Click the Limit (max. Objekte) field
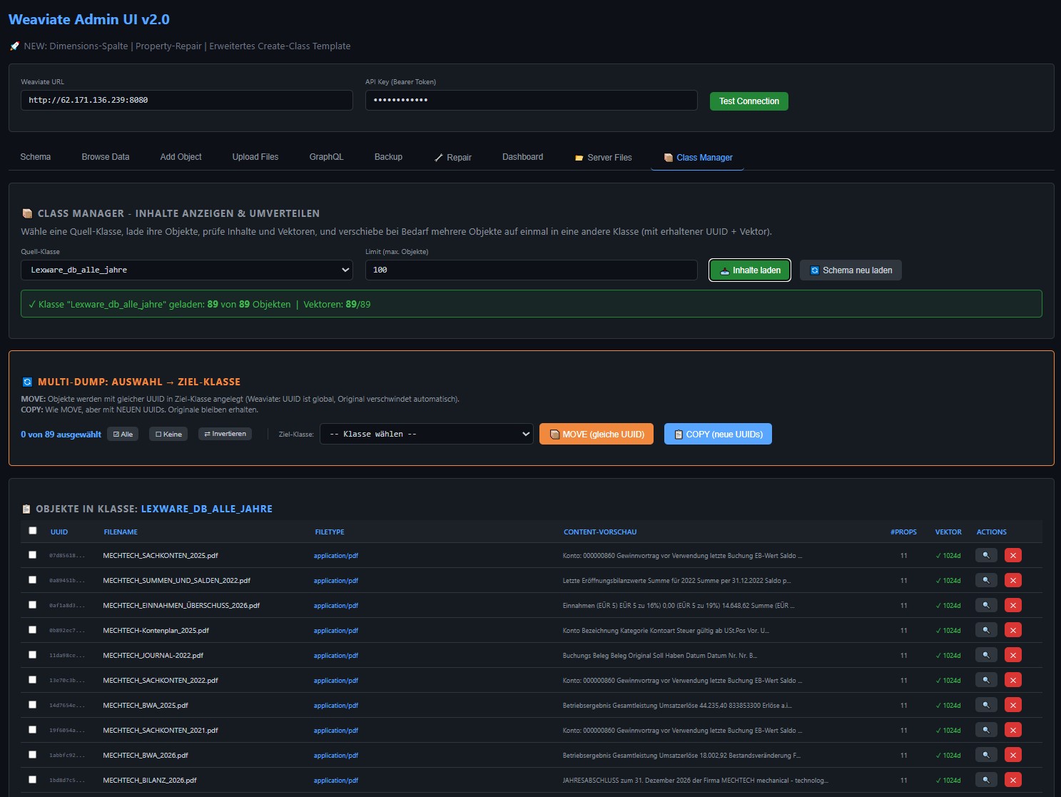Screen dimensions: 1061x797 532,270
